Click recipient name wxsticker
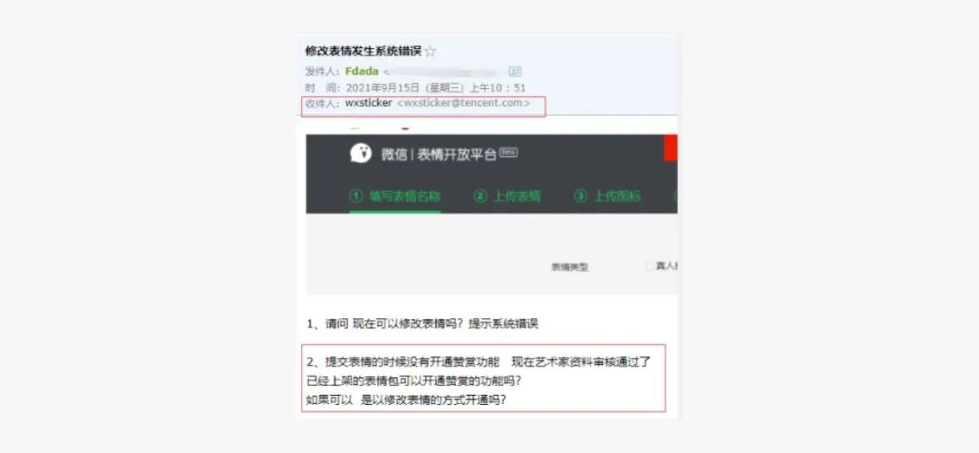This screenshot has height=453, width=979. pyautogui.click(x=368, y=103)
